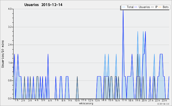Click the '7 h' x-axis label

click(56, 100)
